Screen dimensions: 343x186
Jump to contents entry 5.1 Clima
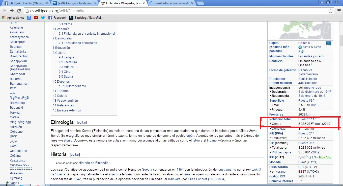pyautogui.click(x=65, y=24)
